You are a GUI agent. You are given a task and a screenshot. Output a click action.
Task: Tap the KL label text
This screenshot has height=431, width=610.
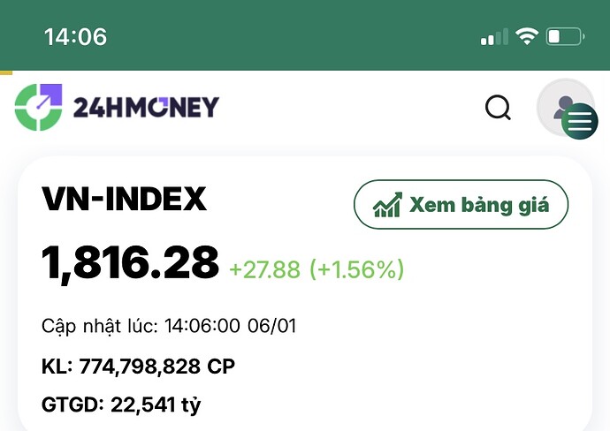(56, 366)
